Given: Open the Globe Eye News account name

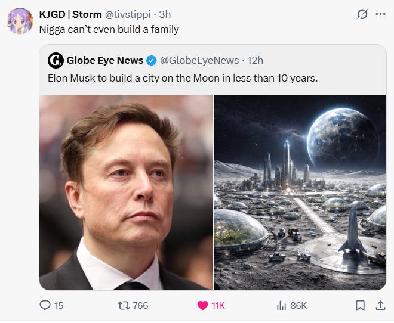Looking at the screenshot, I should coord(105,60).
